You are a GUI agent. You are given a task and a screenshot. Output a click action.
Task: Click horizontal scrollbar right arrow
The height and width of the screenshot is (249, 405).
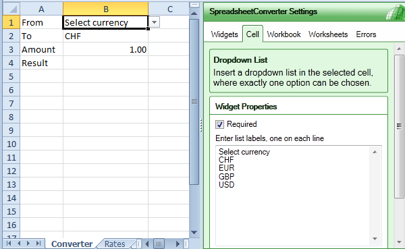[178, 244]
